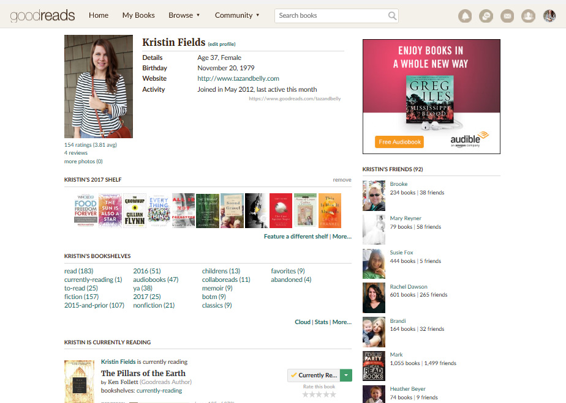Open the audiobooks (47) shelf
Screen dimensions: 566x403
click(156, 279)
